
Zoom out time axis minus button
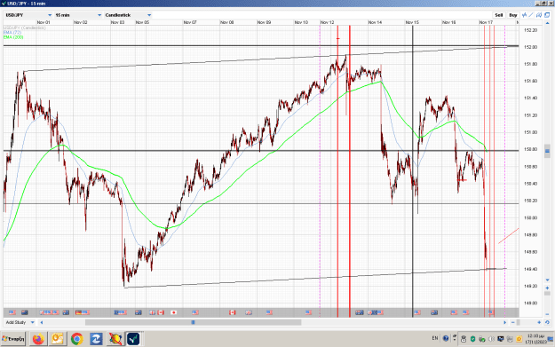tap(513, 322)
